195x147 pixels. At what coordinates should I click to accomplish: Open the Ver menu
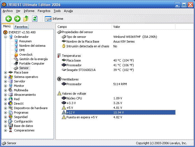click(x=18, y=11)
